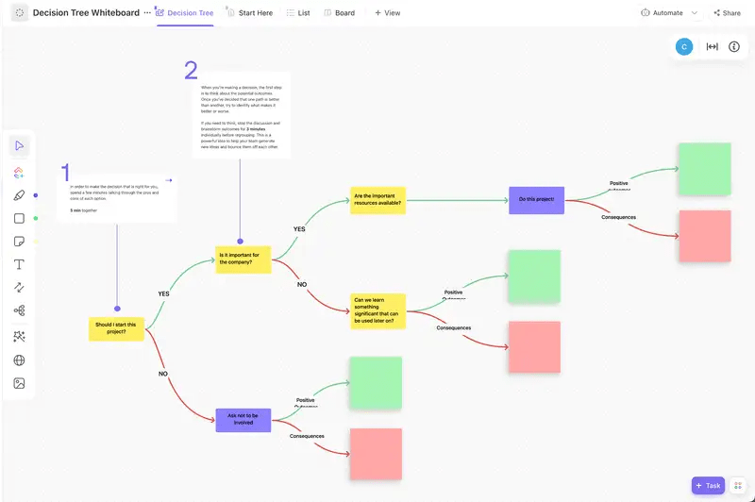Select the green note after 'Do this project!'
This screenshot has height=502, width=755.
[x=705, y=169]
